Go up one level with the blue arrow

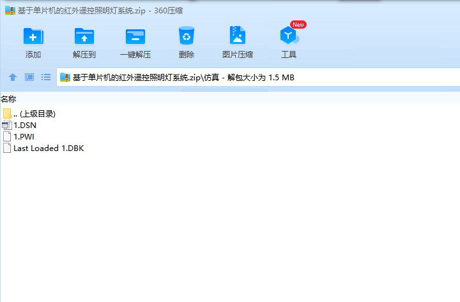[13, 77]
